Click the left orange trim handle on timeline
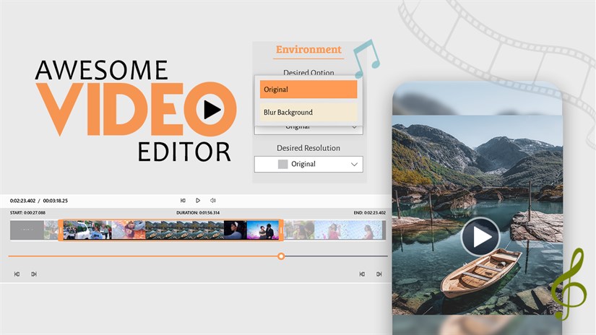The height and width of the screenshot is (335, 596). (61, 230)
